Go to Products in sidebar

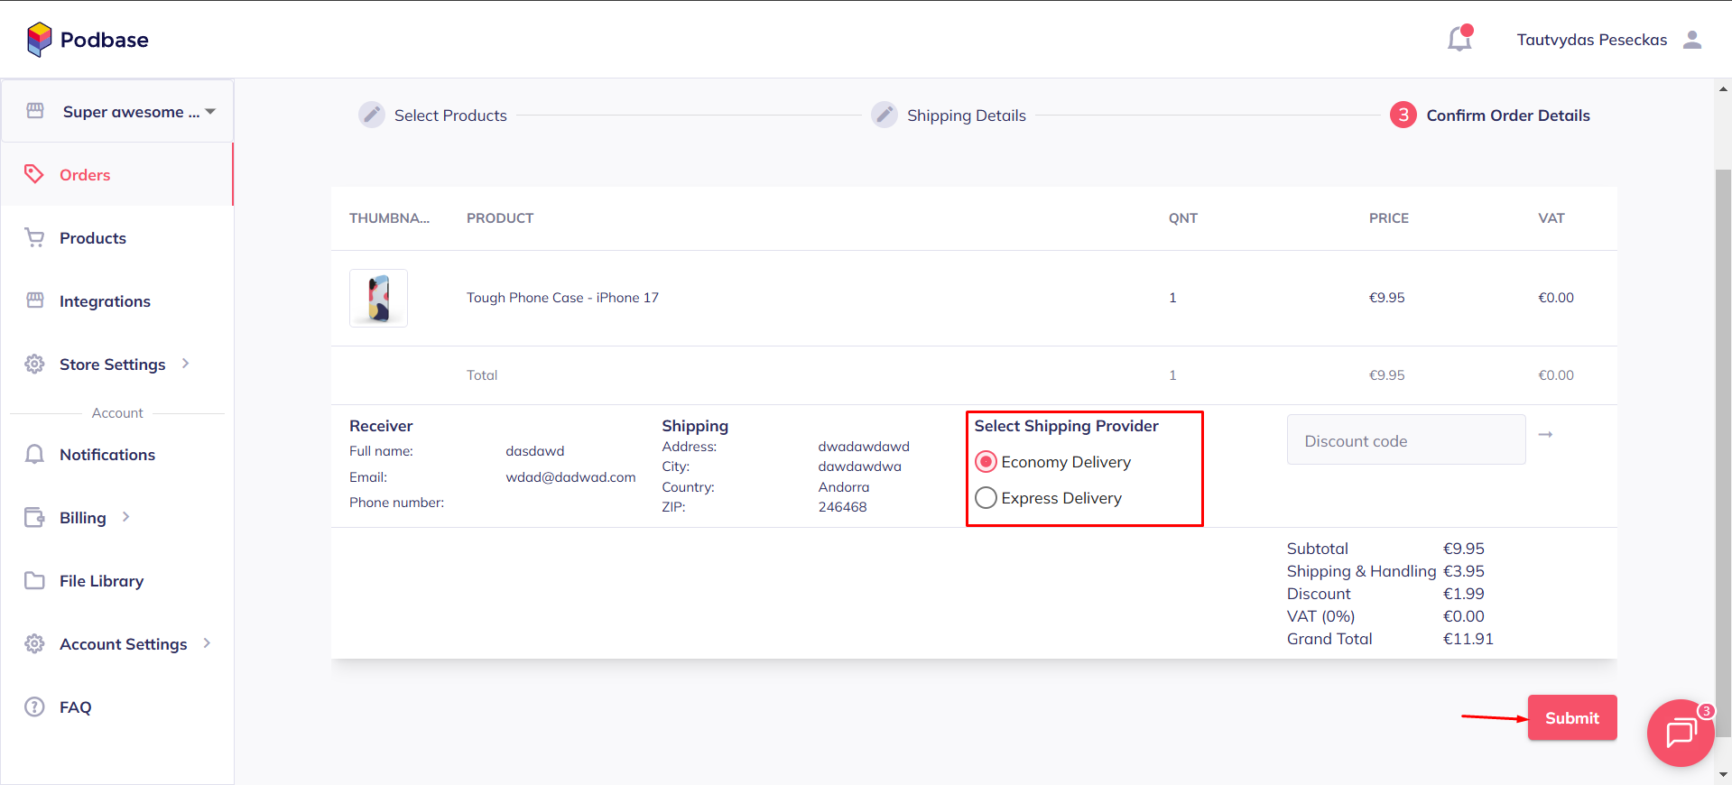pos(92,238)
